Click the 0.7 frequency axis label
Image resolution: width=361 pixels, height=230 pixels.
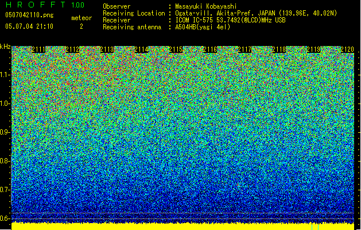[5, 190]
